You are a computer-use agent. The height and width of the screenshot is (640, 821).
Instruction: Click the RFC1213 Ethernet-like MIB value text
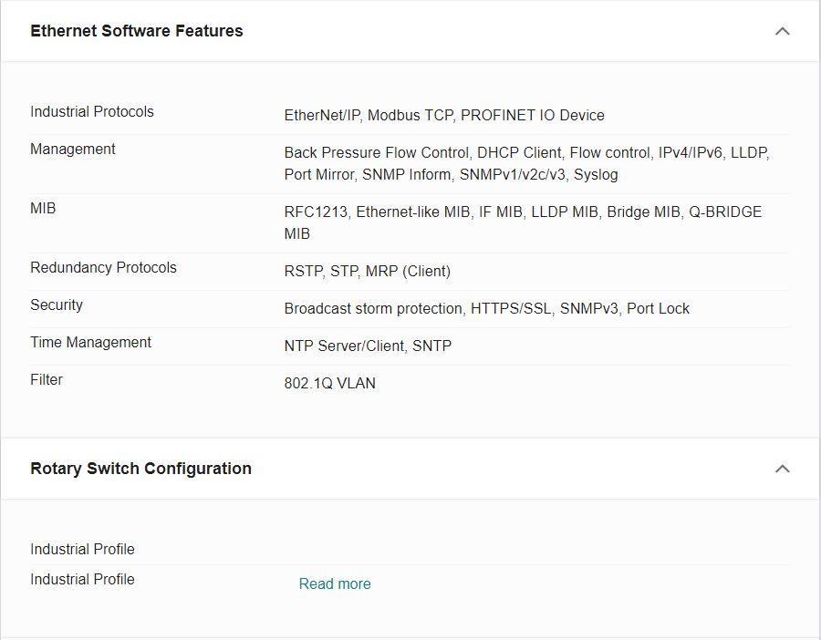click(x=523, y=222)
